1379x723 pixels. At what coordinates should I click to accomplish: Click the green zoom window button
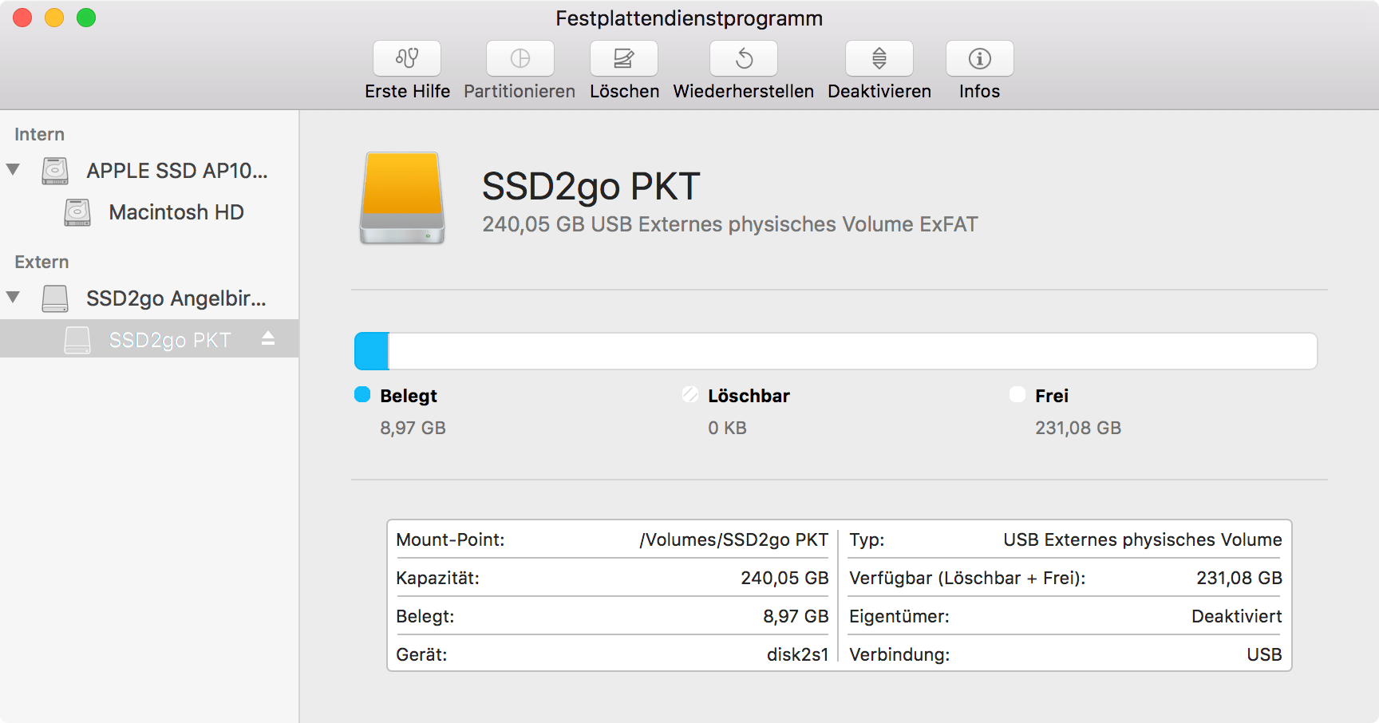tap(86, 18)
